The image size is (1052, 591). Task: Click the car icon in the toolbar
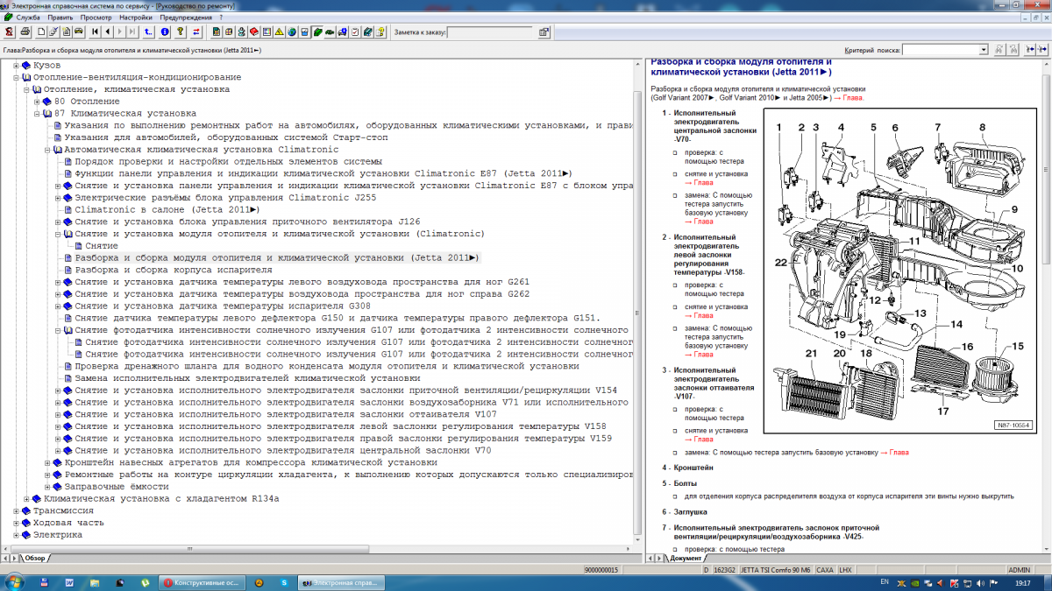[x=79, y=32]
